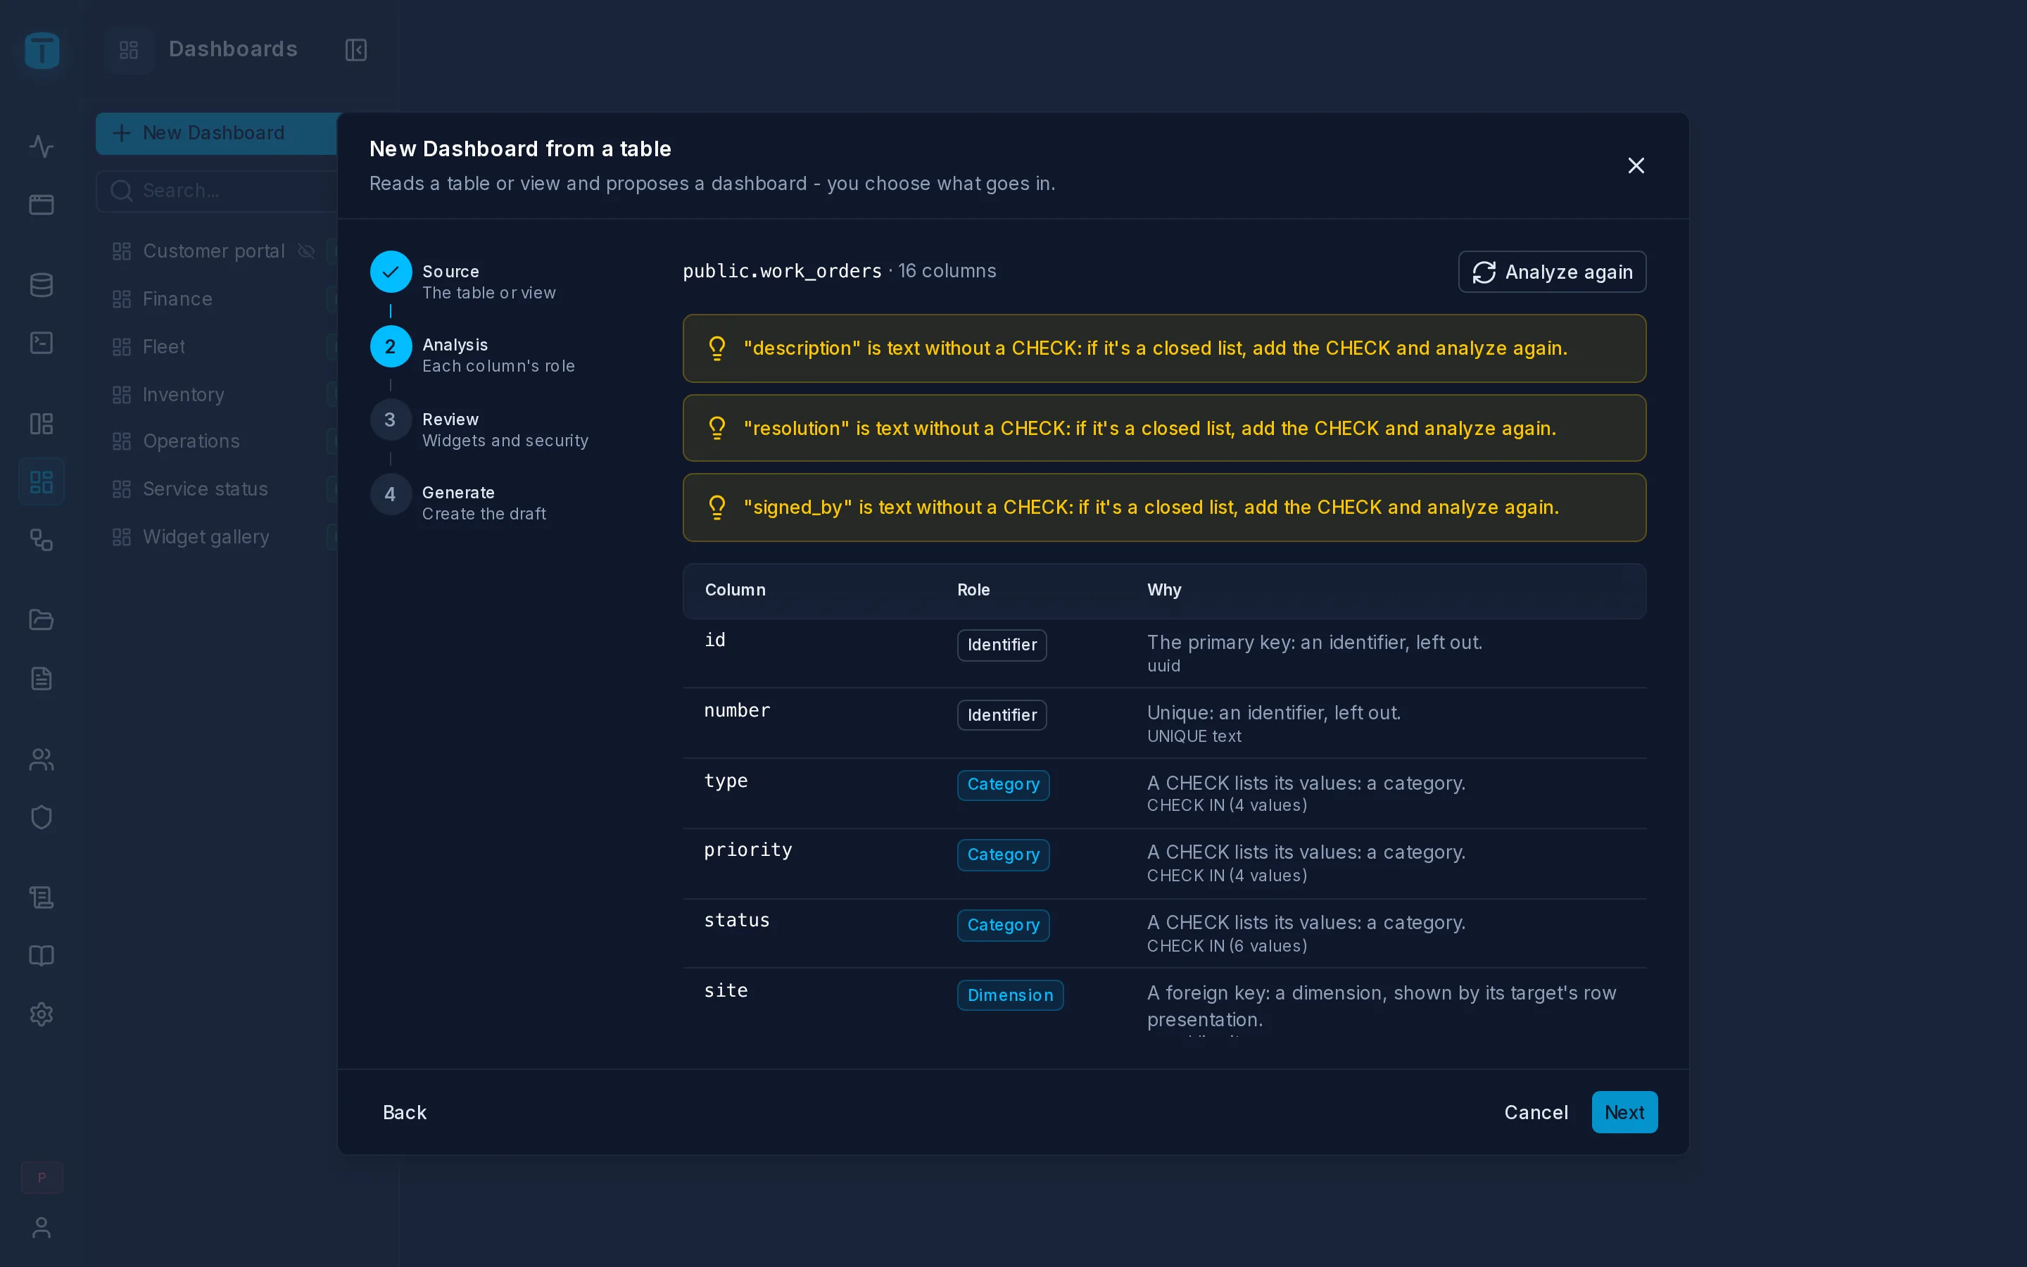Go Back to previous step
This screenshot has width=2027, height=1267.
405,1112
